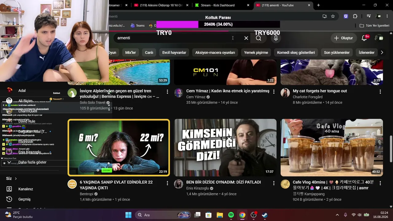Open the Kamjappang channel avatar
393x221 pixels.
click(285, 184)
